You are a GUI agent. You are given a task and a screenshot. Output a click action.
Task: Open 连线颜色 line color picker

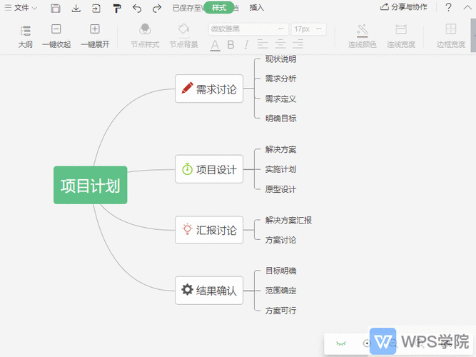click(x=362, y=36)
